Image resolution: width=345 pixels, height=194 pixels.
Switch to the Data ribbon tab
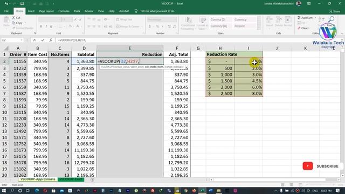pyautogui.click(x=77, y=11)
